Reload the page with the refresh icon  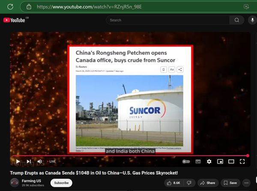click(10, 7)
